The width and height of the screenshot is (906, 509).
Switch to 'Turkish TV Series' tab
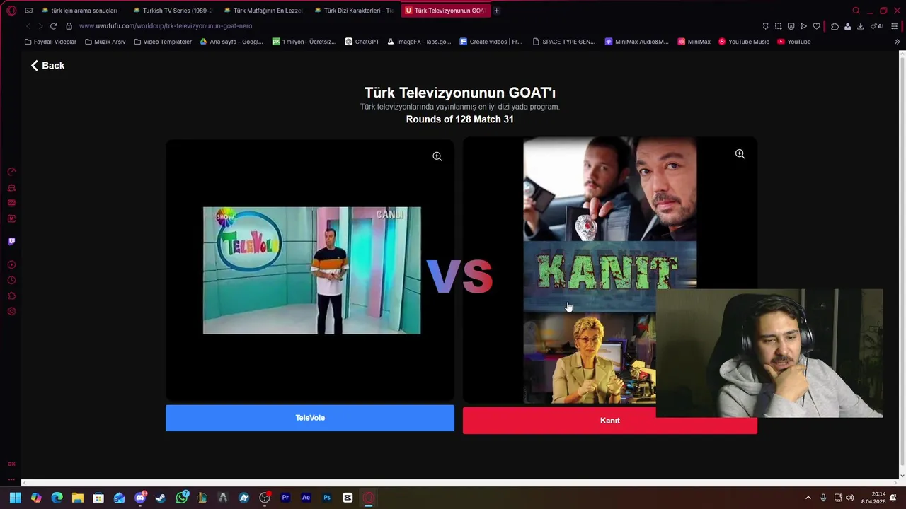(x=172, y=11)
